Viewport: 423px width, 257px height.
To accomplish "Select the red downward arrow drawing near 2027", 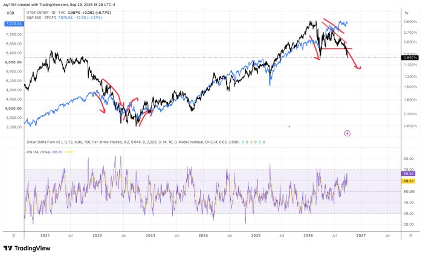I will (354, 59).
